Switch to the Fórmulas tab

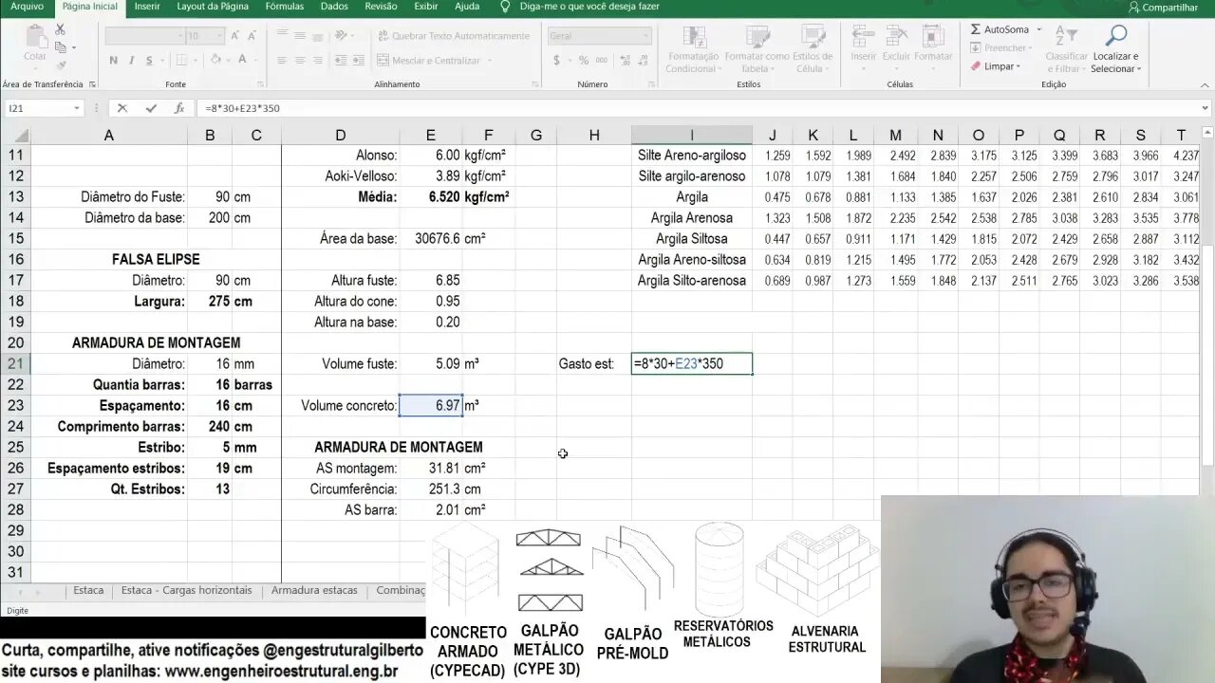pyautogui.click(x=285, y=7)
